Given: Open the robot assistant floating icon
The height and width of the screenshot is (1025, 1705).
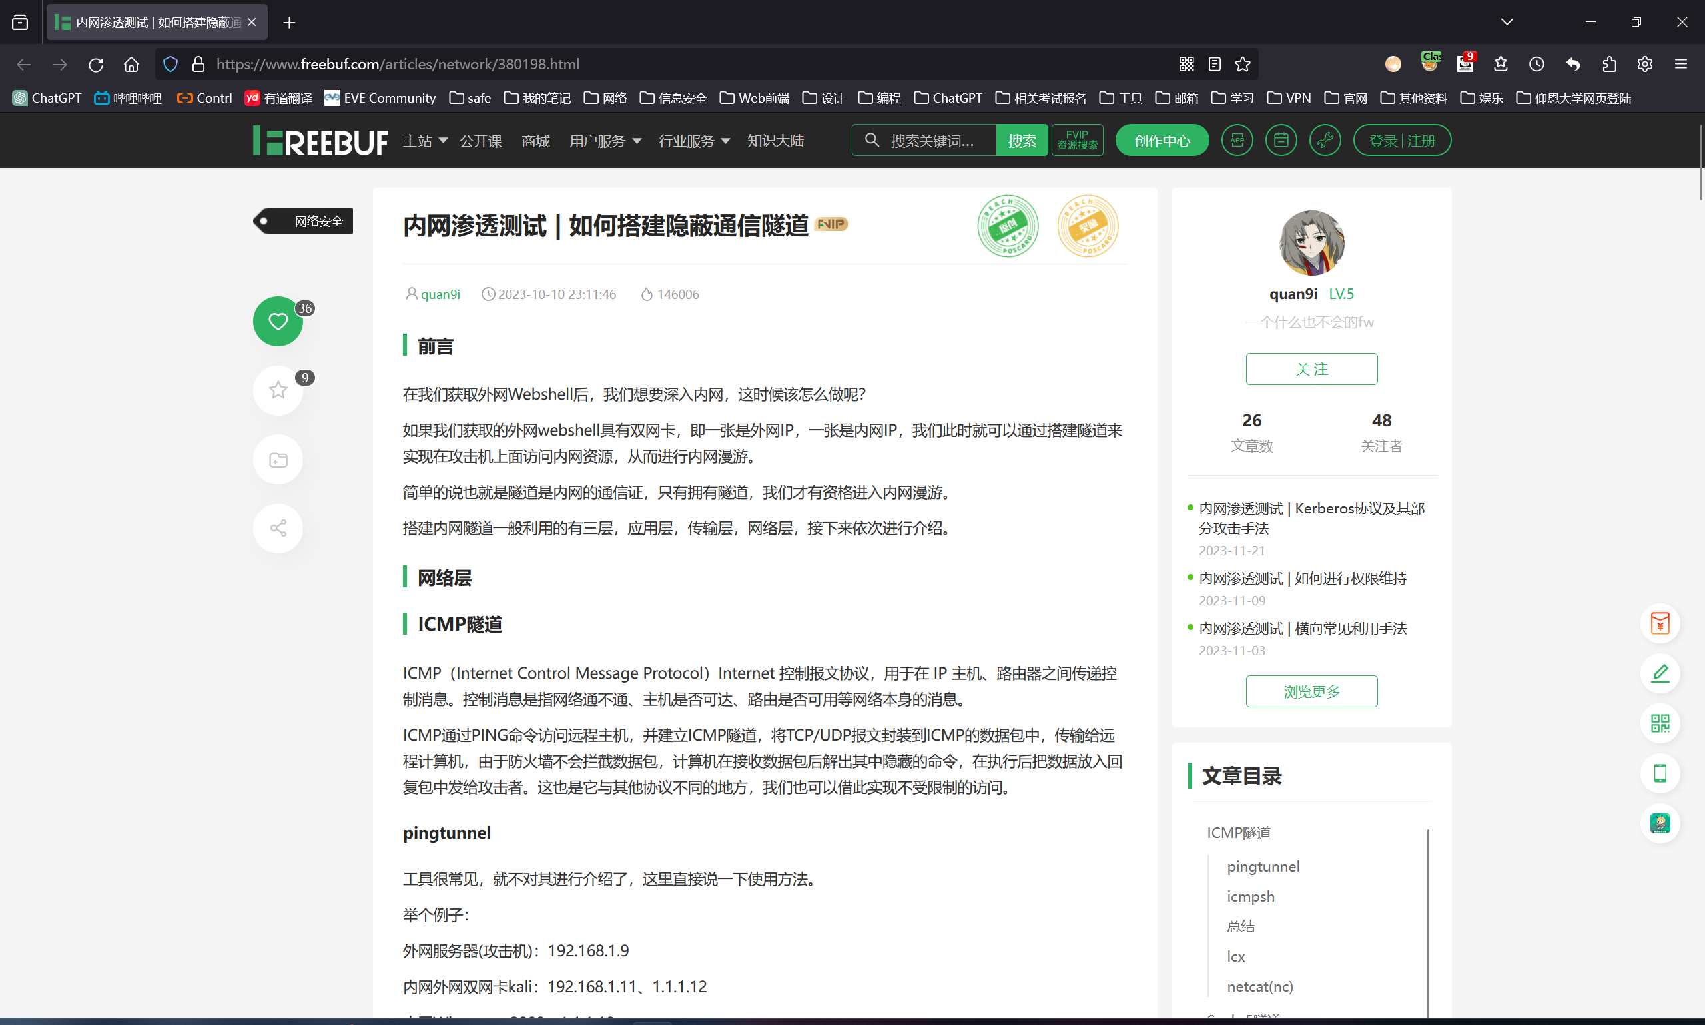Looking at the screenshot, I should (x=1660, y=823).
